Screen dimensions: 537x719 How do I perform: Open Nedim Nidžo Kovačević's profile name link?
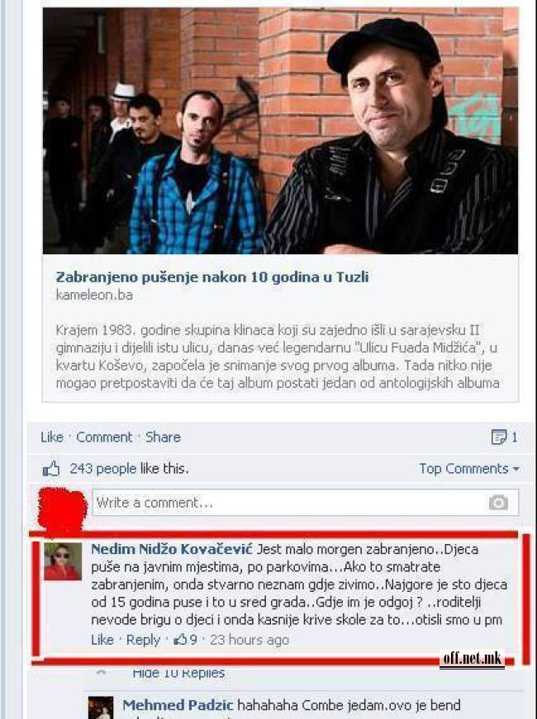tap(172, 549)
